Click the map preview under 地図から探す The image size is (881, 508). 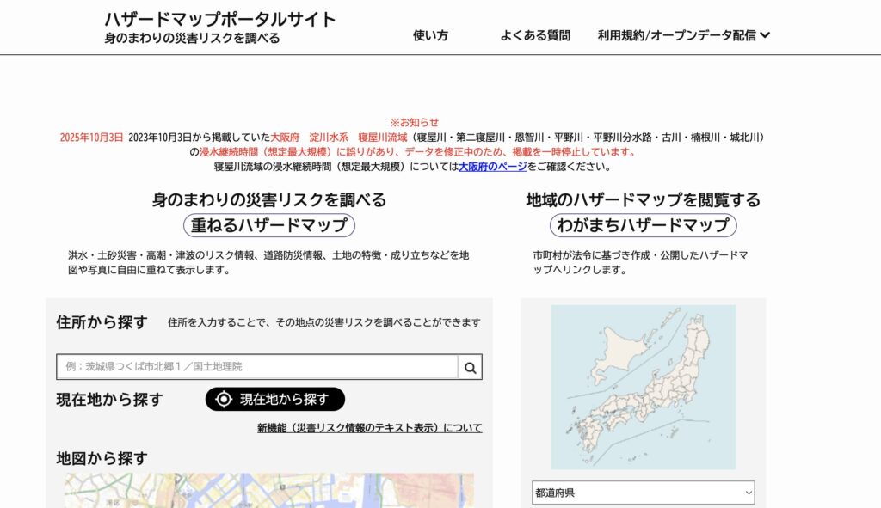[268, 490]
